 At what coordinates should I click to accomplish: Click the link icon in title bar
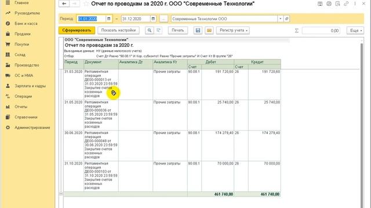(x=346, y=3)
